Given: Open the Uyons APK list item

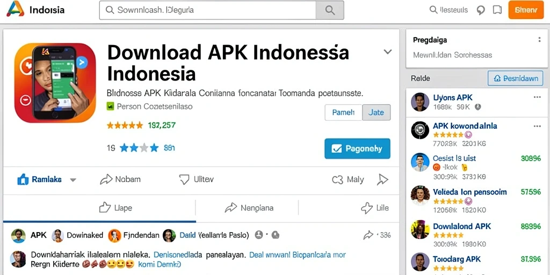Looking at the screenshot, I should (477, 102).
